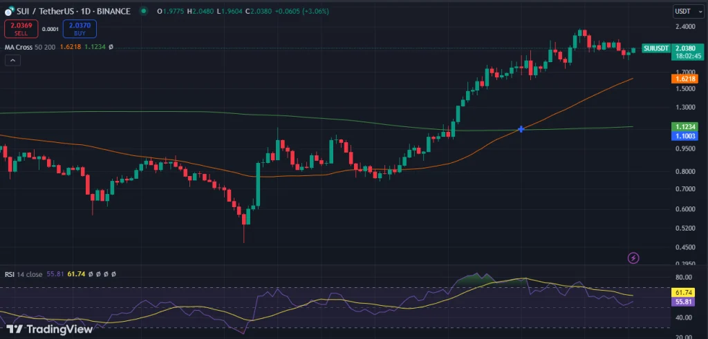Screen dimensions: 708x339
Task: Select the RSI indicator label
Action: coord(10,274)
